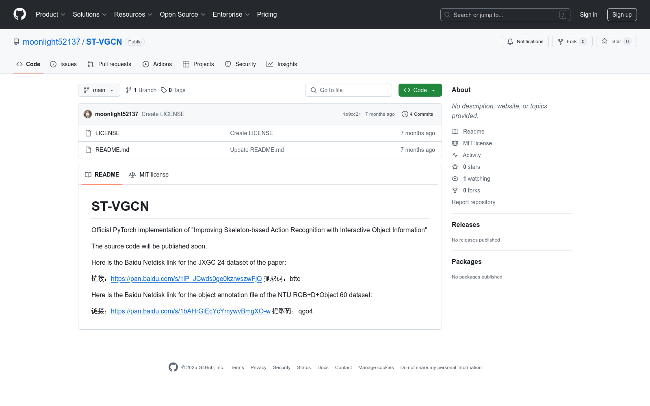Switch to the Code tab
The image size is (650, 406).
point(28,64)
